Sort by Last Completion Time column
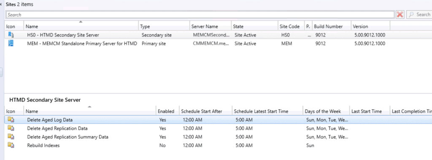432x160 pixels. (x=411, y=111)
